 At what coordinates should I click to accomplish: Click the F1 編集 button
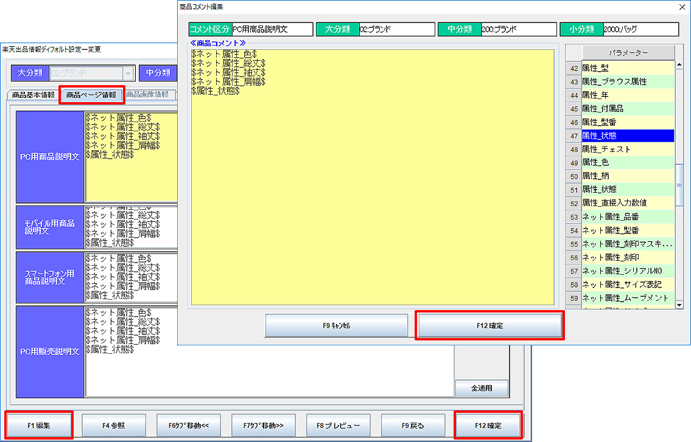pos(39,425)
